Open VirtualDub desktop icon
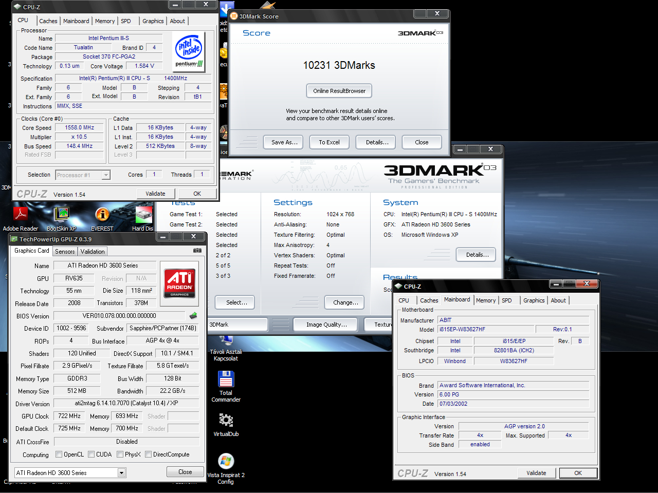Screen dimensions: 658x493 [x=226, y=425]
